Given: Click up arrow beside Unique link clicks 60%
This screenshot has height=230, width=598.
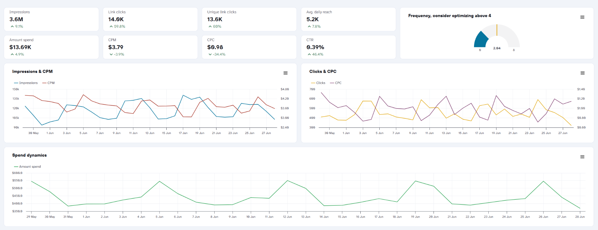Looking at the screenshot, I should (210, 26).
